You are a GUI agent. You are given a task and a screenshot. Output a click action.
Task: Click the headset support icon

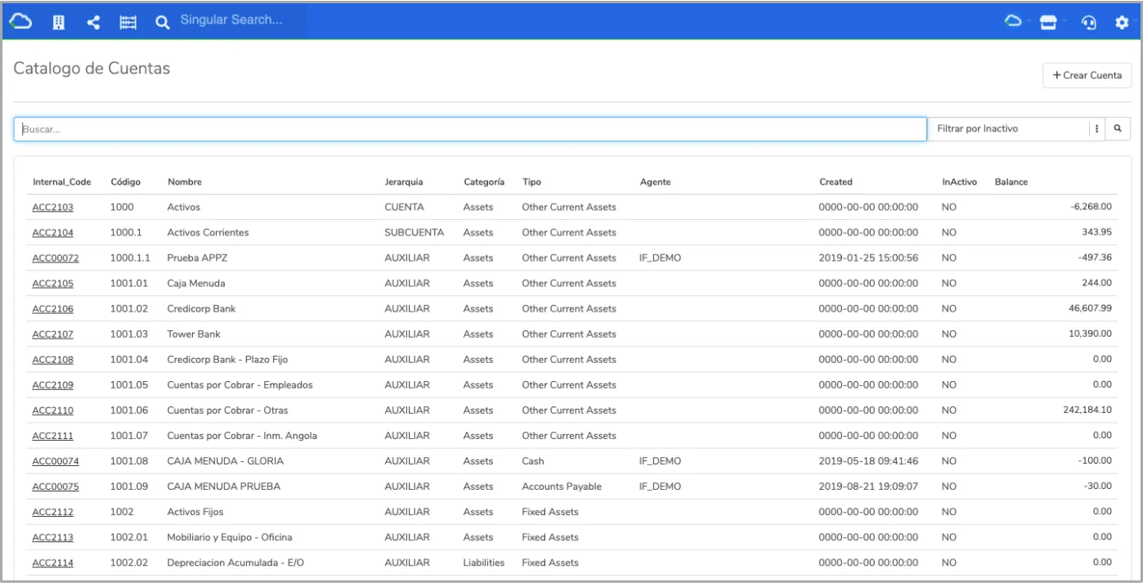click(1088, 22)
